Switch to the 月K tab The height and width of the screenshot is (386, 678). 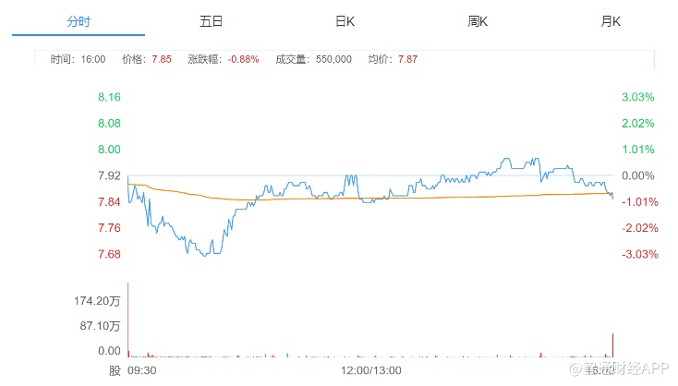pos(611,20)
